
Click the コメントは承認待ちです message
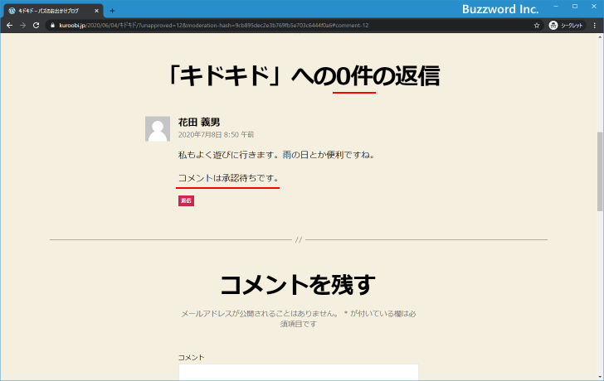228,178
